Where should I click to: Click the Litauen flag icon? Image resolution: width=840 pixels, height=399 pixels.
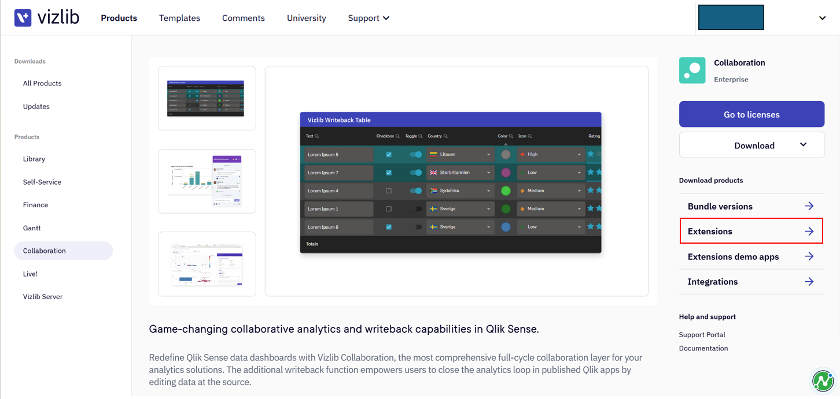pos(433,155)
